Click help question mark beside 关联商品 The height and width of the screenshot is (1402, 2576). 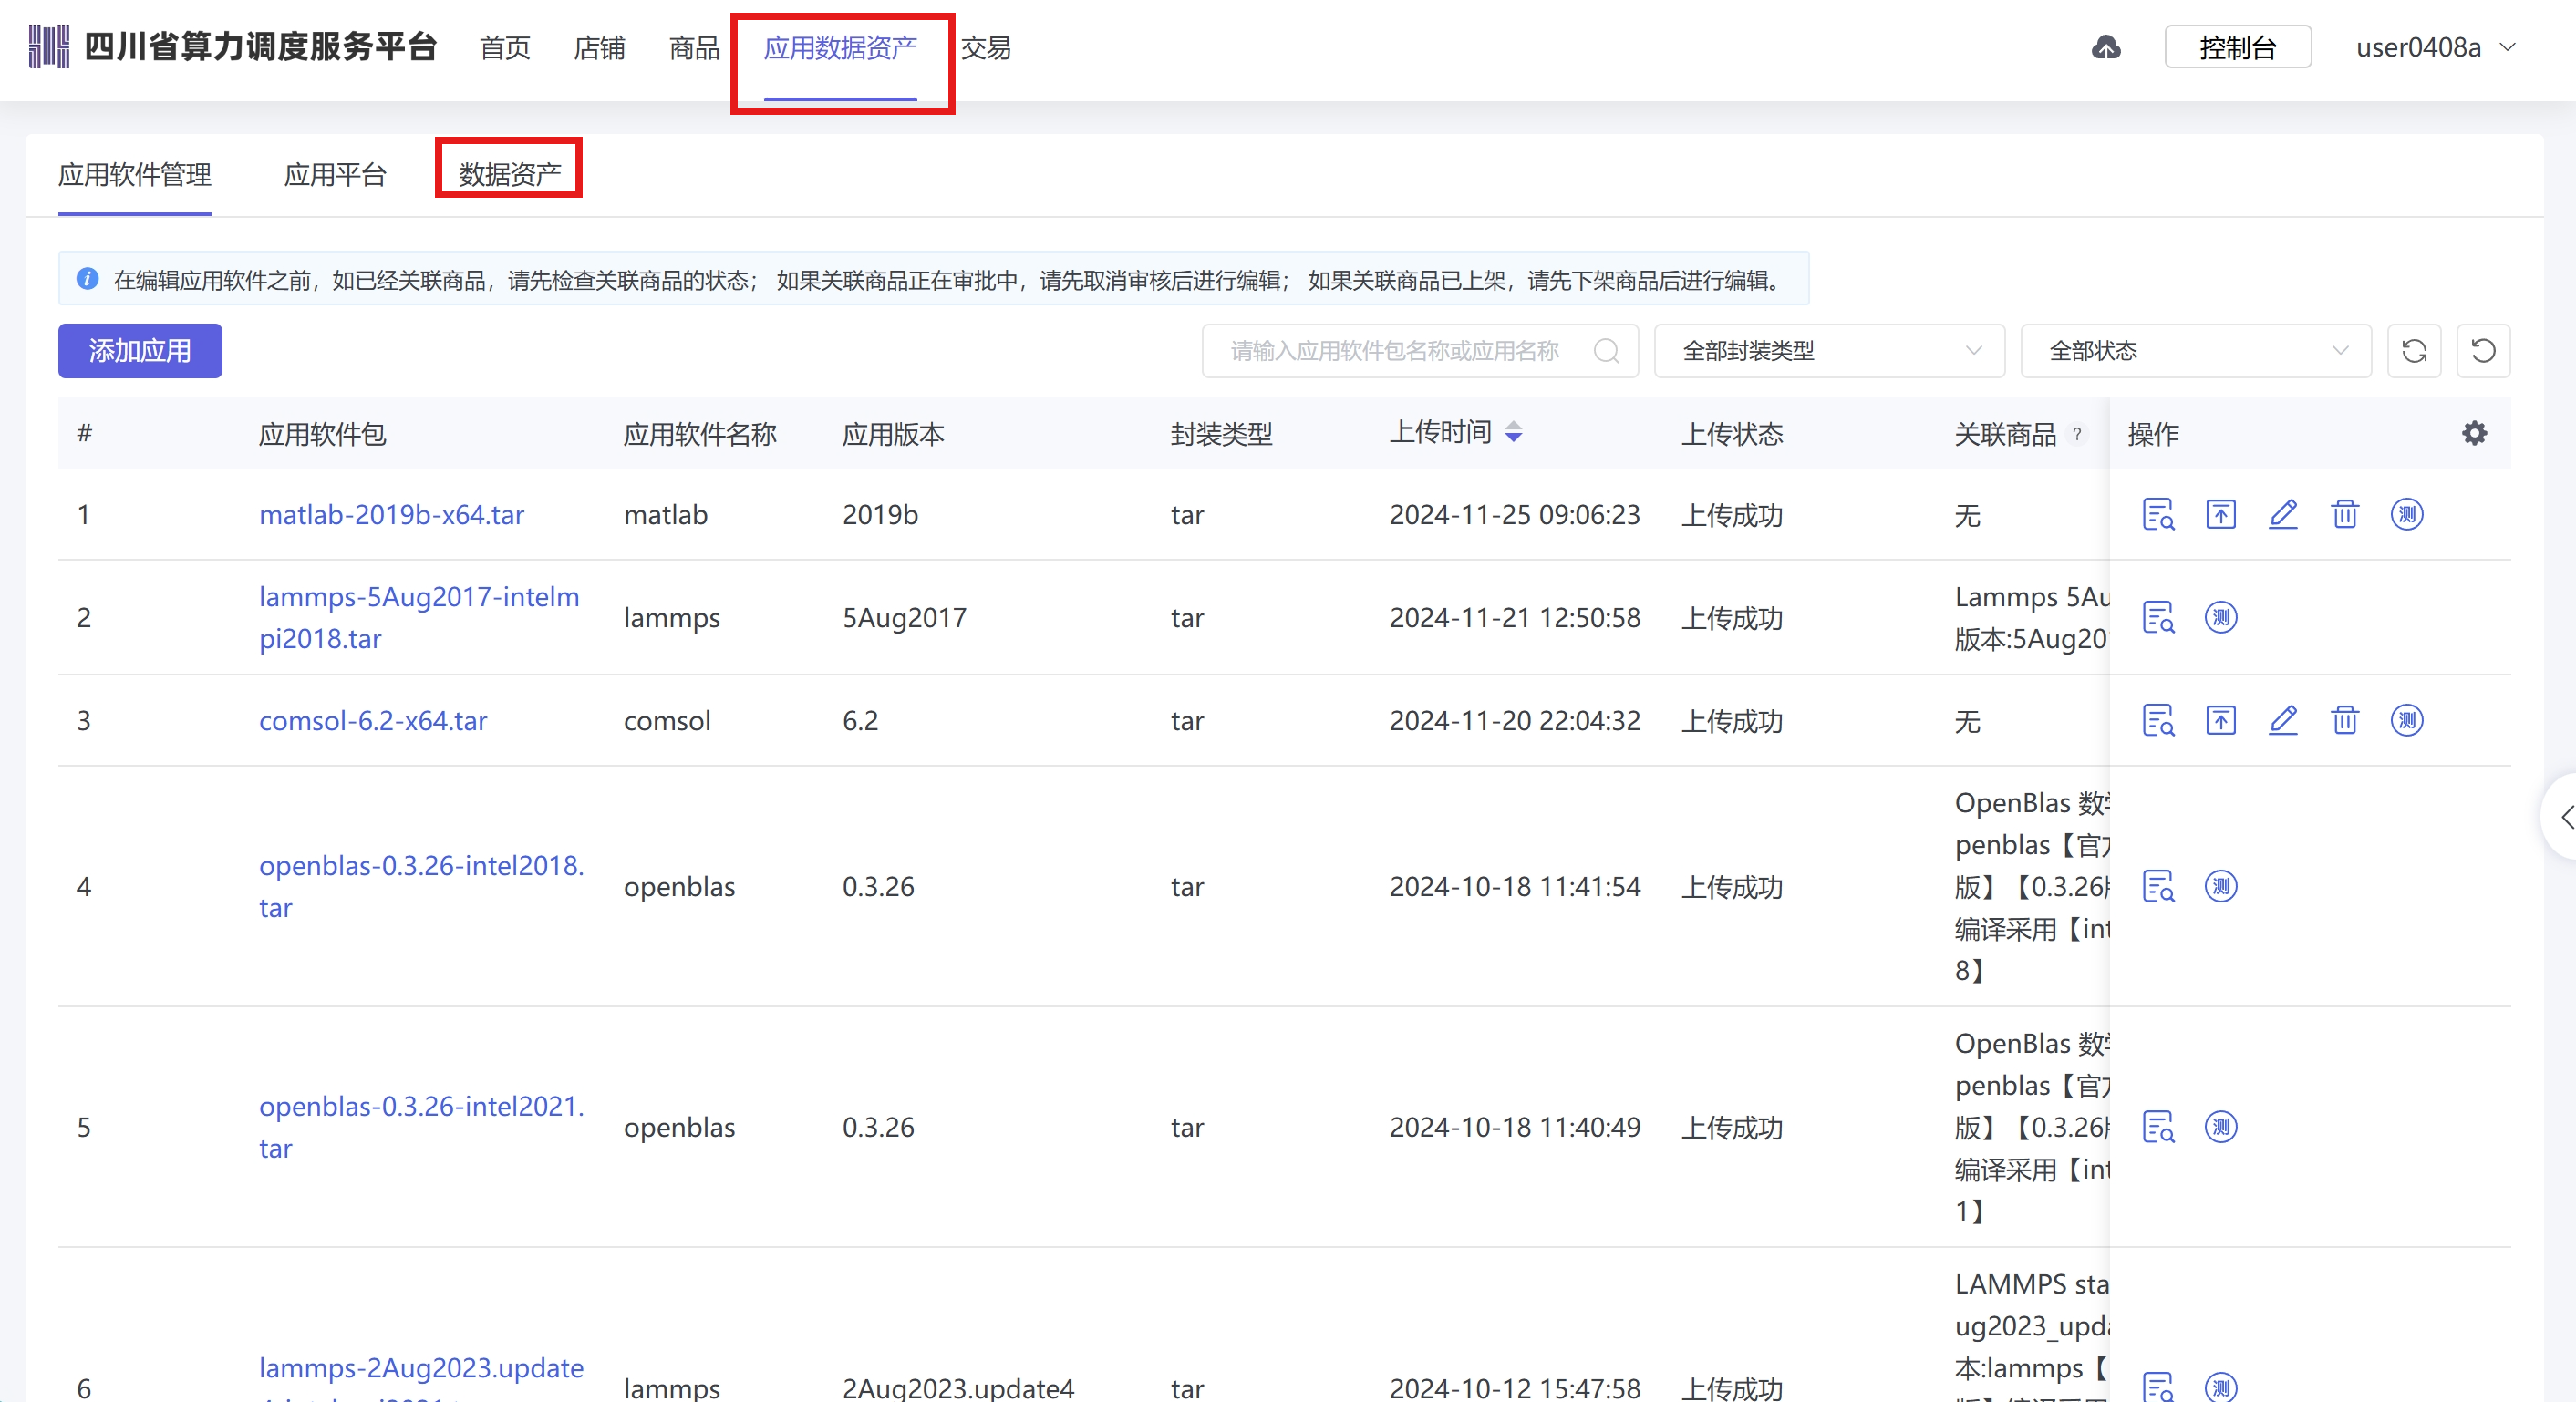click(2077, 434)
